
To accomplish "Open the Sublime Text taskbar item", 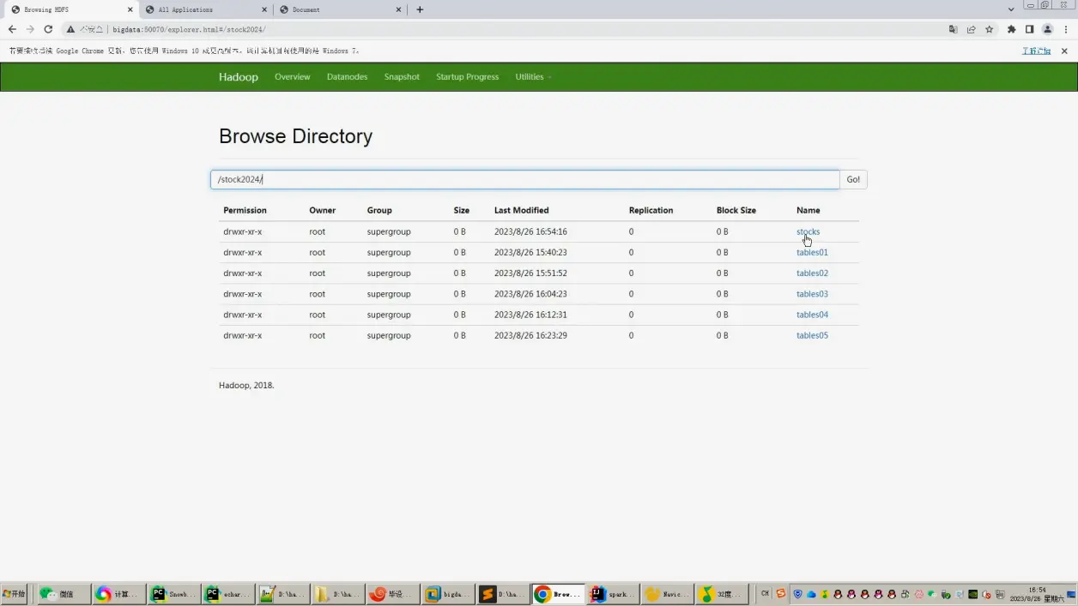I will pyautogui.click(x=502, y=594).
